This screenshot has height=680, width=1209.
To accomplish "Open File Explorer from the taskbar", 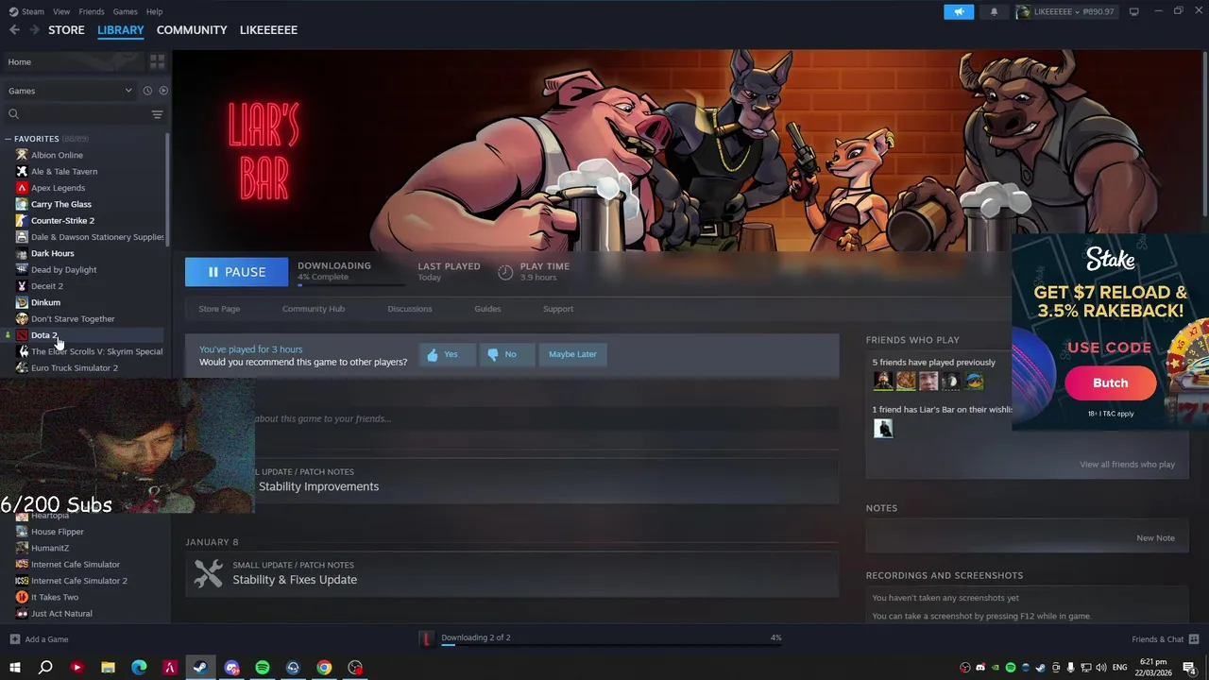I will click(x=108, y=668).
